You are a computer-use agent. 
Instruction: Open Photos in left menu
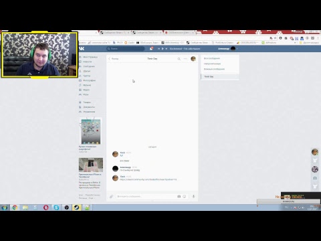(x=88, y=80)
